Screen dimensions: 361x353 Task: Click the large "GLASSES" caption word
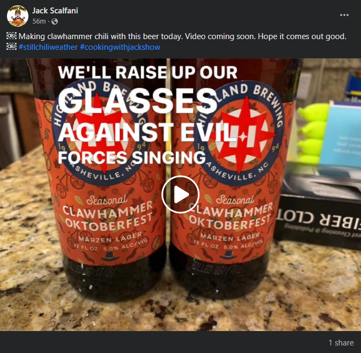click(138, 101)
